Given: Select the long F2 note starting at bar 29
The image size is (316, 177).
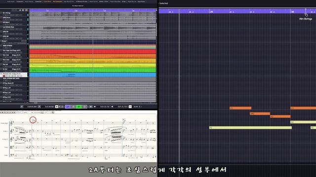Looking at the screenshot, I should pyautogui.click(x=250, y=128).
